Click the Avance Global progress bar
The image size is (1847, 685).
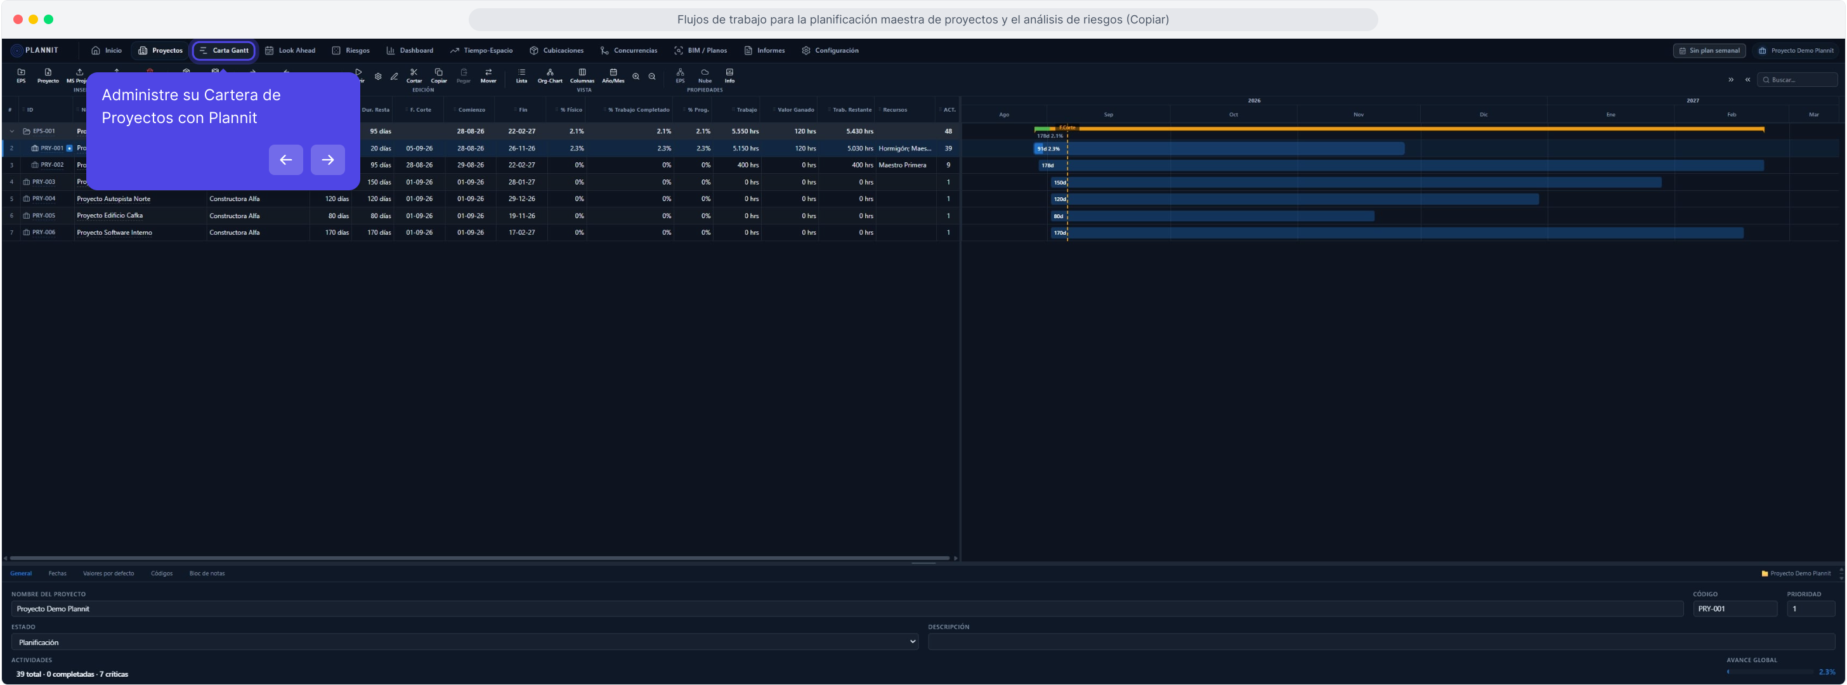[1770, 672]
